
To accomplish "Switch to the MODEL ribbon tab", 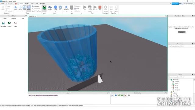I will (27, 4).
